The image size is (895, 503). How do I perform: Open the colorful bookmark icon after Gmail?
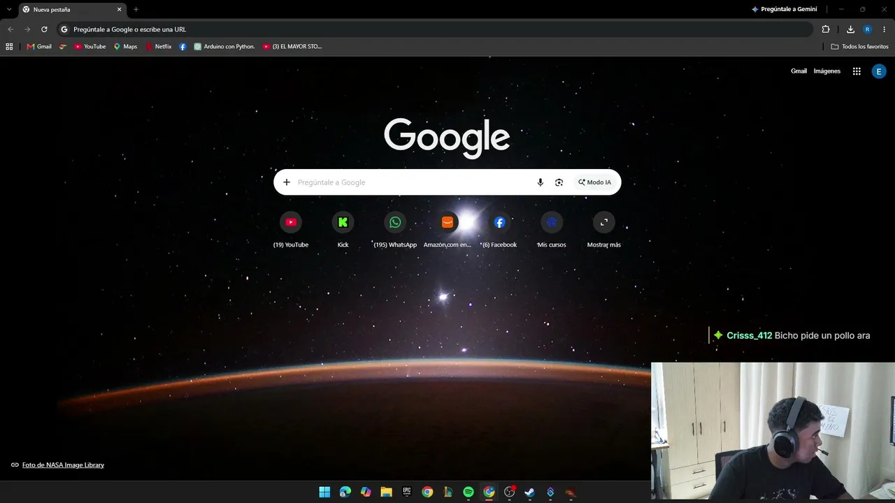(x=63, y=47)
